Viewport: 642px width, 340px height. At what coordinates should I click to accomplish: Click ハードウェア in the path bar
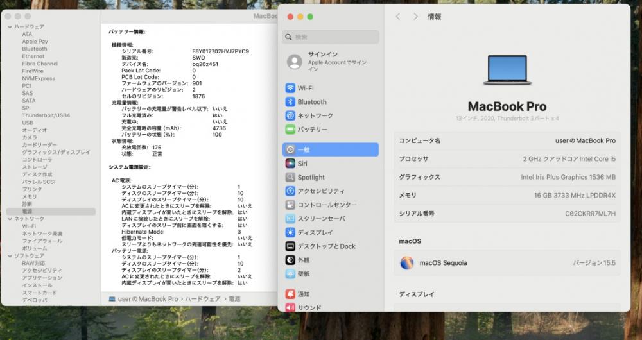coord(203,299)
